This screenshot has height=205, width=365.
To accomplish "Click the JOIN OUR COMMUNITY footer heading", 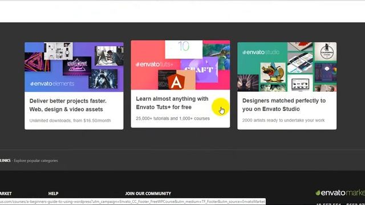I will pyautogui.click(x=148, y=194).
